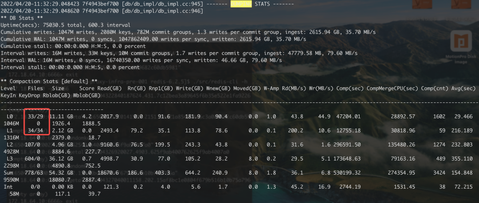Select the text [db/db_impl/db_impl.cc:946]
The image size is (479, 203).
(161, 11)
